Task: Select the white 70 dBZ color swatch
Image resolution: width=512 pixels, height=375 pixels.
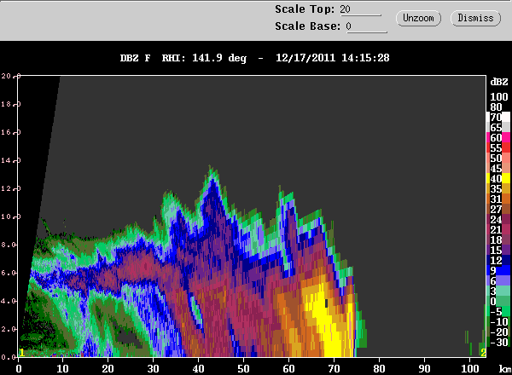Action: coord(506,117)
